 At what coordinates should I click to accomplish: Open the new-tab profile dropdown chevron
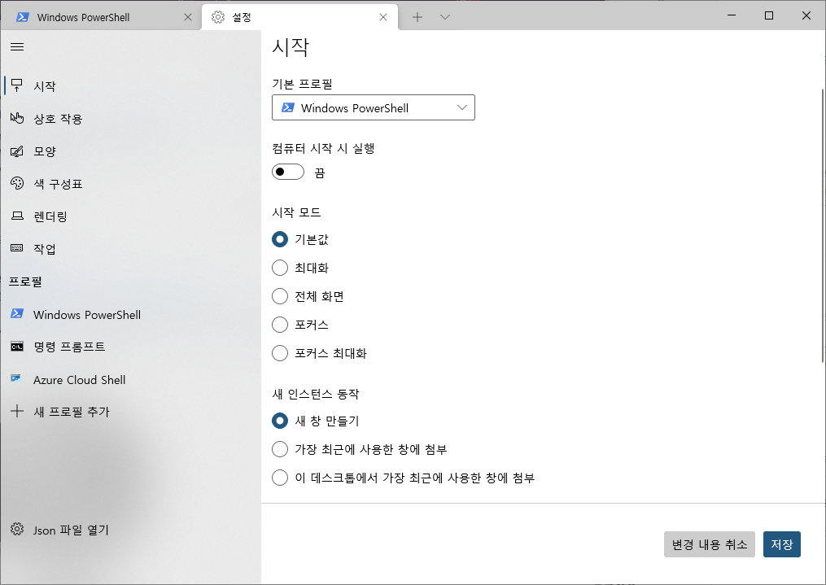pyautogui.click(x=445, y=17)
